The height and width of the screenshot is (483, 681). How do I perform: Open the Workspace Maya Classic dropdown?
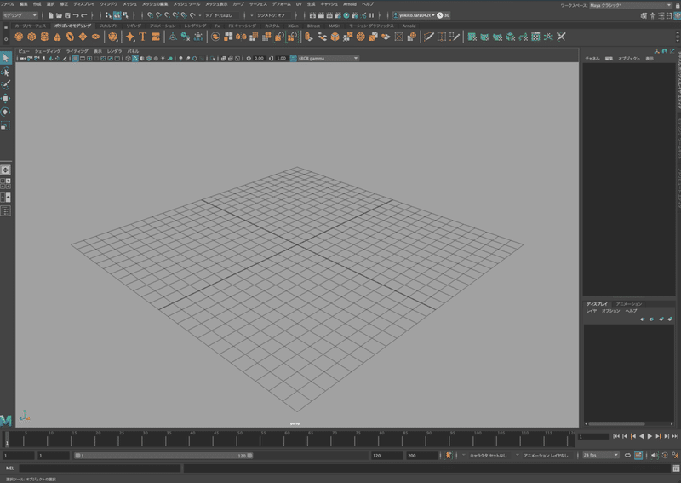pos(630,5)
